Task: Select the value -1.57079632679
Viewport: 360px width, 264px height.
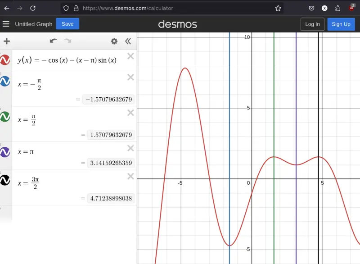Action: pyautogui.click(x=108, y=99)
